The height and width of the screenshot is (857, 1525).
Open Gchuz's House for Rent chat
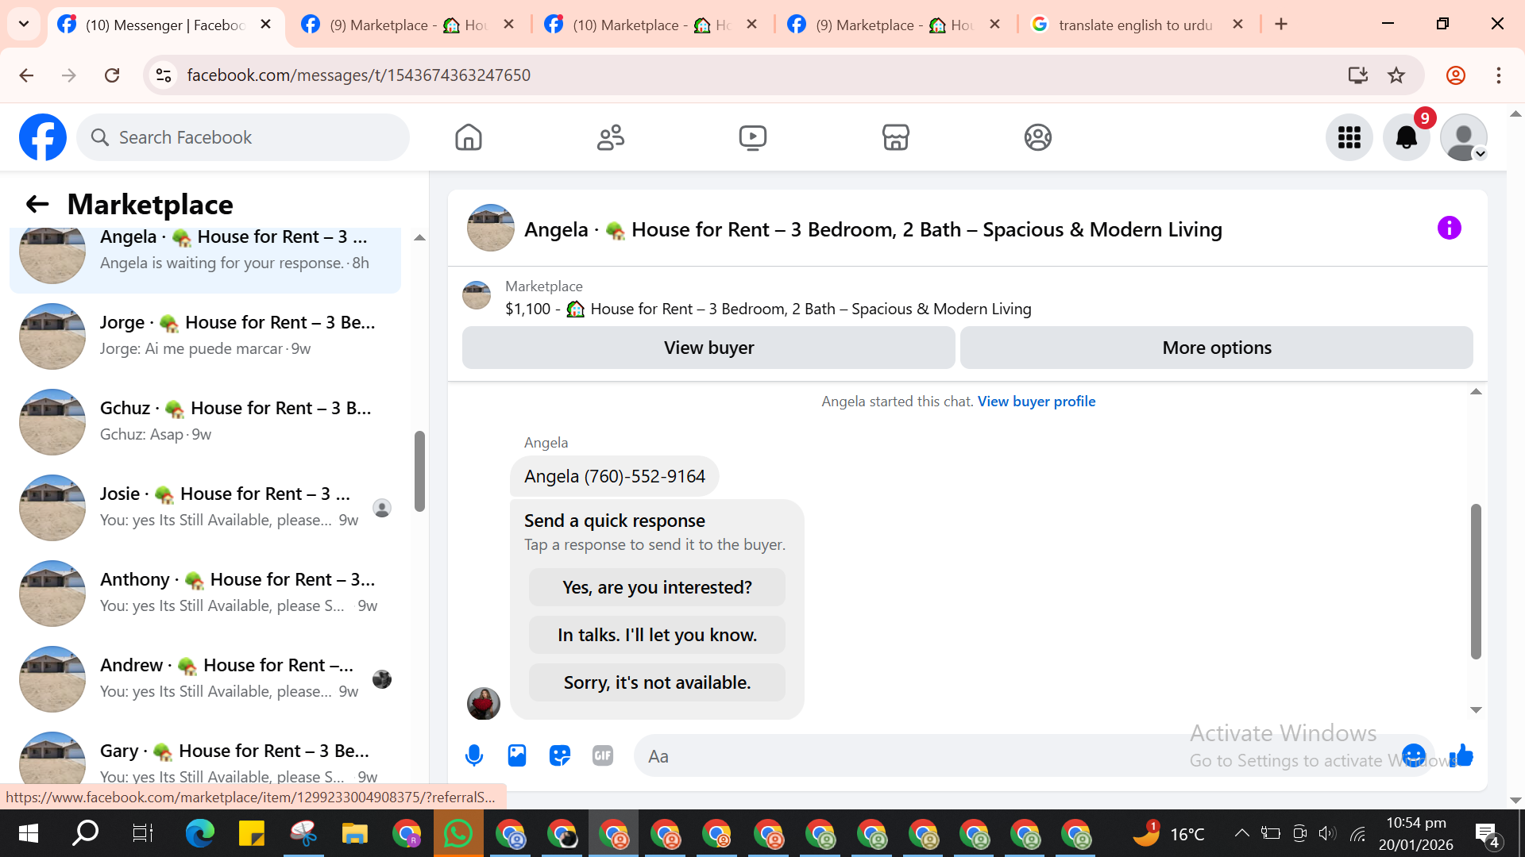click(205, 422)
